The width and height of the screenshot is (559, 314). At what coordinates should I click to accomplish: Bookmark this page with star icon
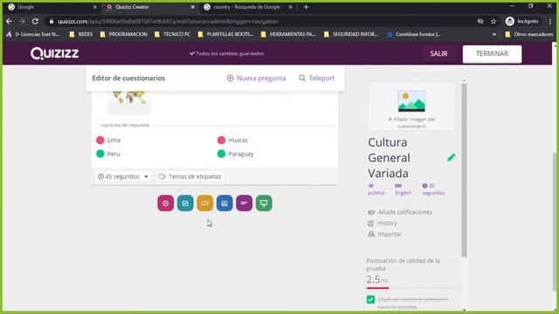pyautogui.click(x=493, y=21)
